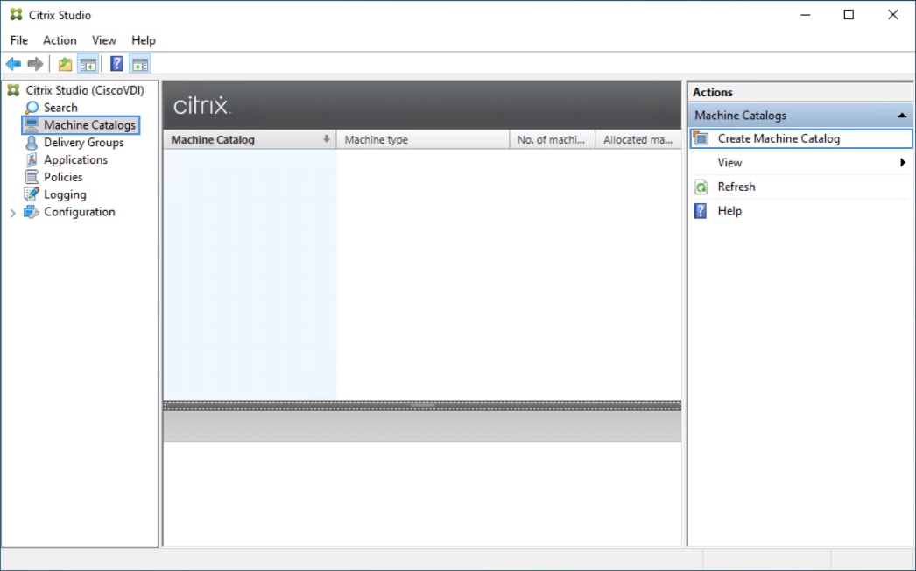Collapse the Machine Catalogs actions section
The image size is (916, 571).
(x=902, y=116)
